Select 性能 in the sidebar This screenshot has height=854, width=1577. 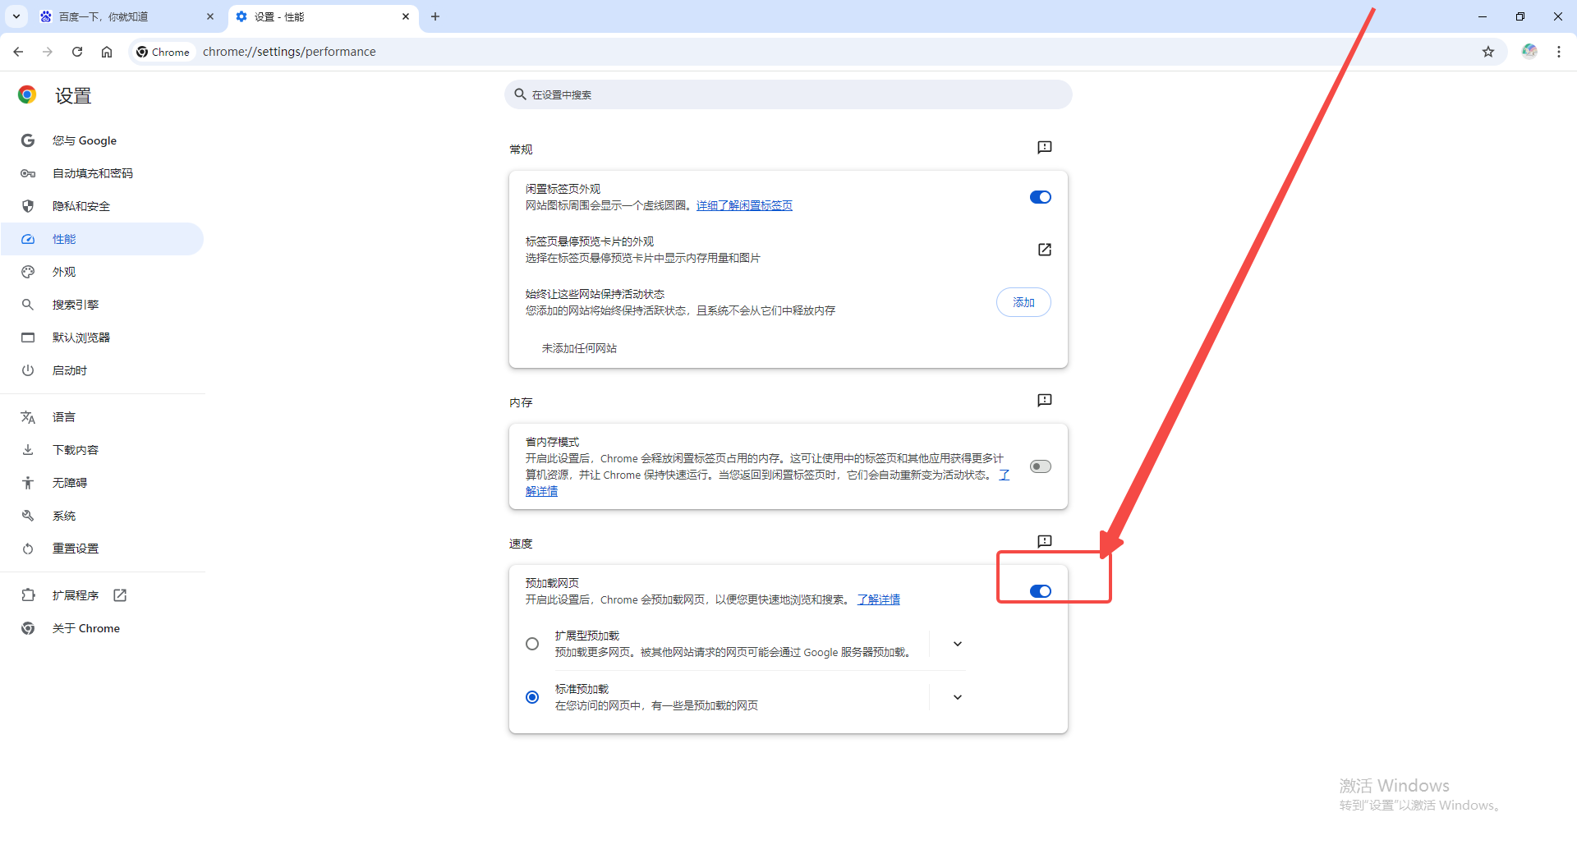pyautogui.click(x=103, y=239)
